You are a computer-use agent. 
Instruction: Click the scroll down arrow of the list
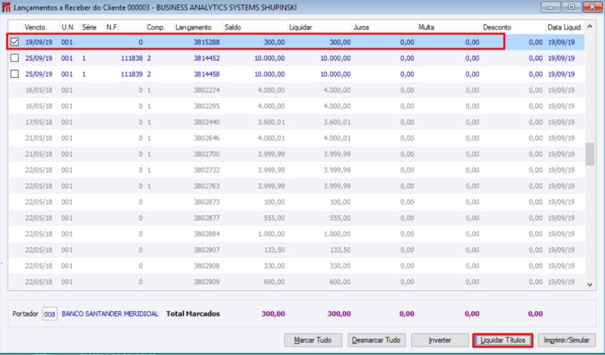590,285
